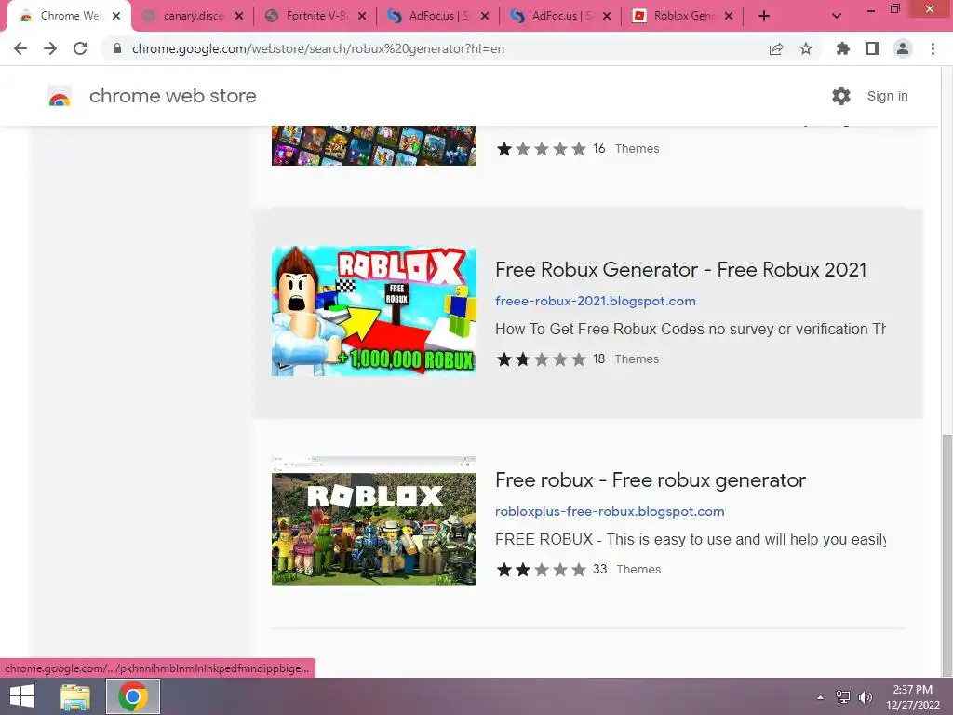Click Themes label of the 18-rating result
This screenshot has height=715, width=953.
[637, 359]
